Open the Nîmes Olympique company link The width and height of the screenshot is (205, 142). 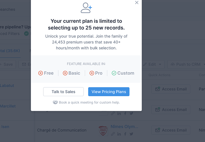[124, 127]
